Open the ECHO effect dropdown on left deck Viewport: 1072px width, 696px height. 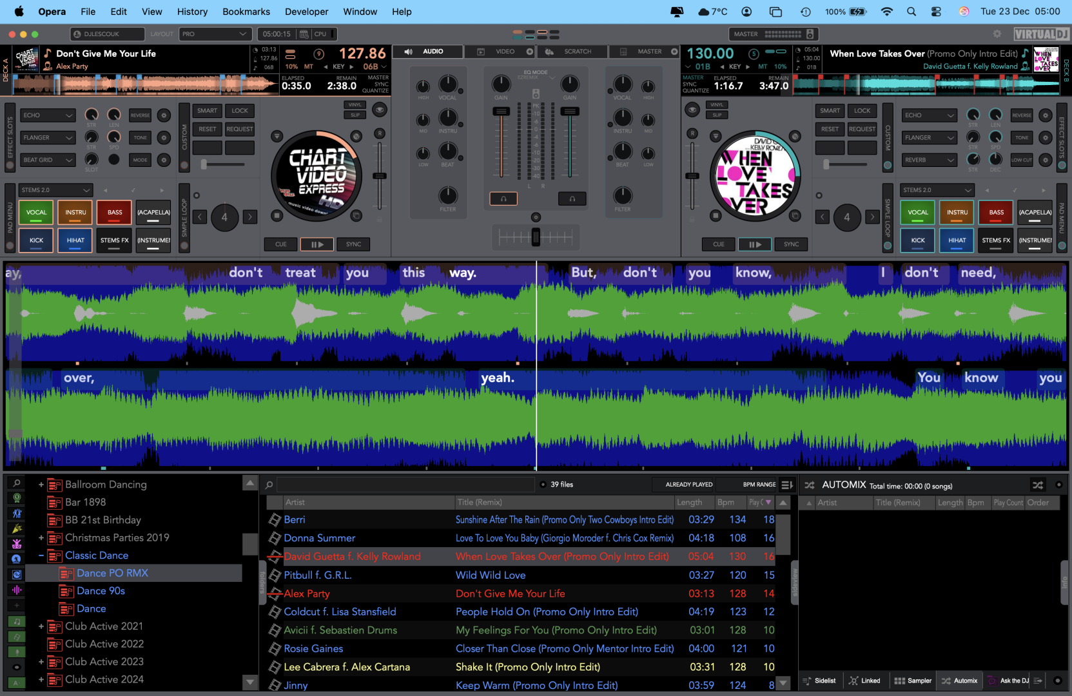click(48, 115)
